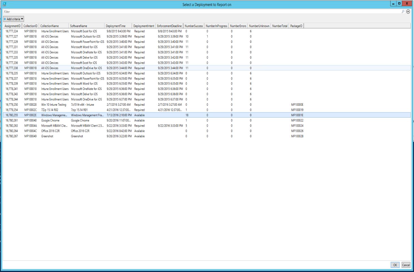
Task: Click PackageID cell MP100026
Action: pos(297,131)
